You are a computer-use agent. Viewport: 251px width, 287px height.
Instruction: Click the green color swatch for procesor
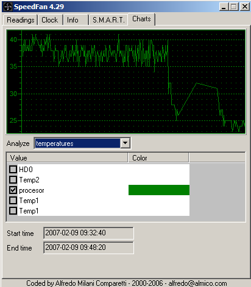pyautogui.click(x=159, y=190)
